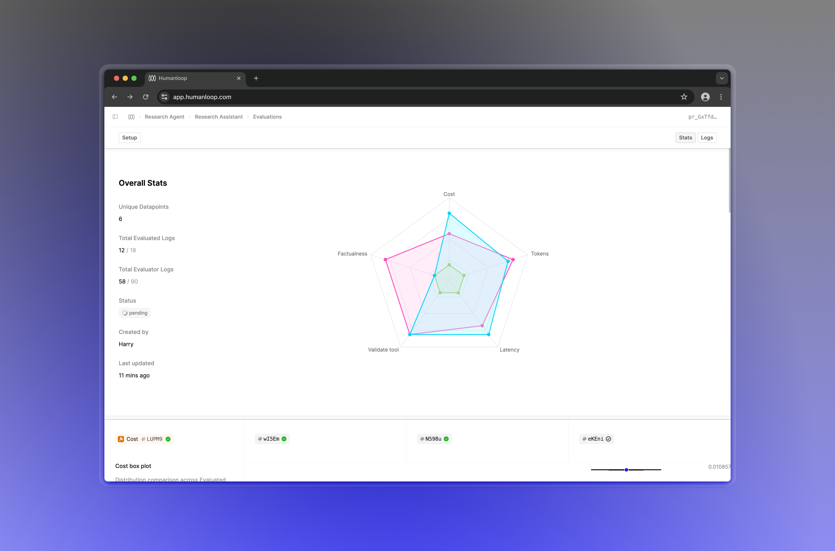Expand the tab search dropdown arrow
The image size is (835, 551).
pos(722,78)
